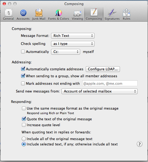Check Use the same message format option
The width and height of the screenshot is (148, 162).
(24, 108)
